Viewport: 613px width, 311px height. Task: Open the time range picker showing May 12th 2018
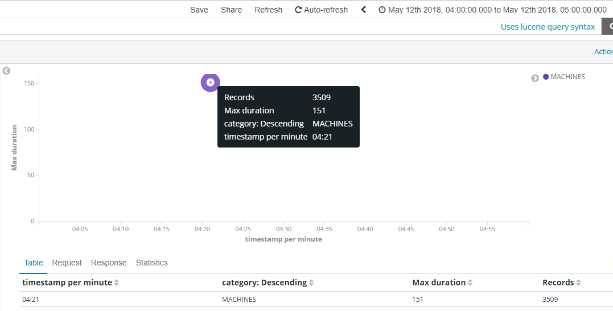click(497, 10)
